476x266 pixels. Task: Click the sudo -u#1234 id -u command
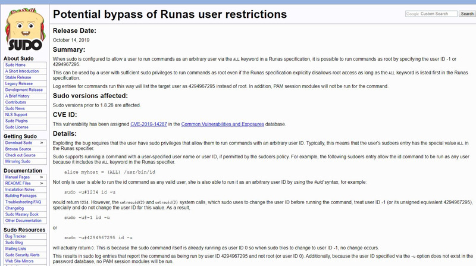click(90, 192)
